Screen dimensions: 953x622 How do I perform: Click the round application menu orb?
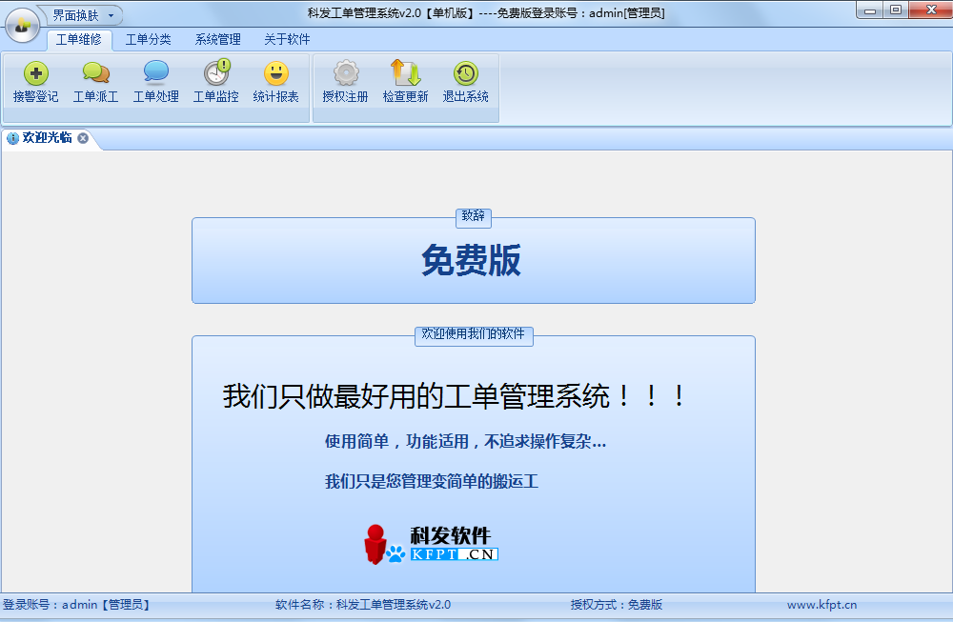[x=23, y=26]
